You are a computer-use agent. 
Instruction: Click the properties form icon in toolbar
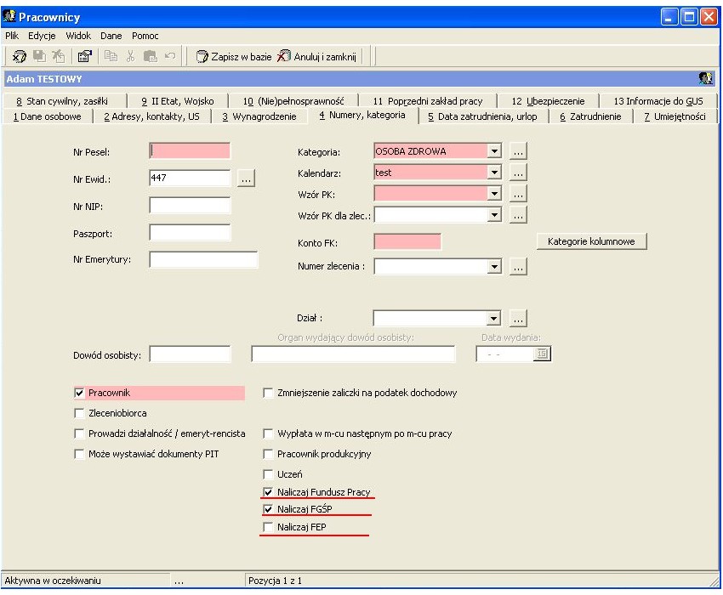[x=85, y=56]
